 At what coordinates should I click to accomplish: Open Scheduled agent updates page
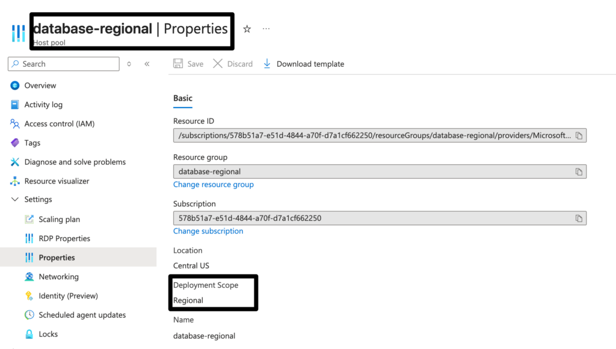pos(82,315)
